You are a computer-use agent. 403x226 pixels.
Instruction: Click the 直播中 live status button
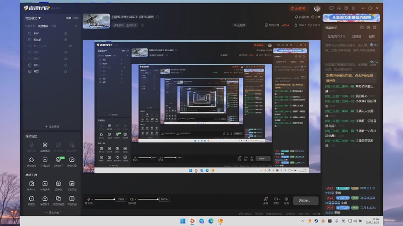[x=305, y=200]
